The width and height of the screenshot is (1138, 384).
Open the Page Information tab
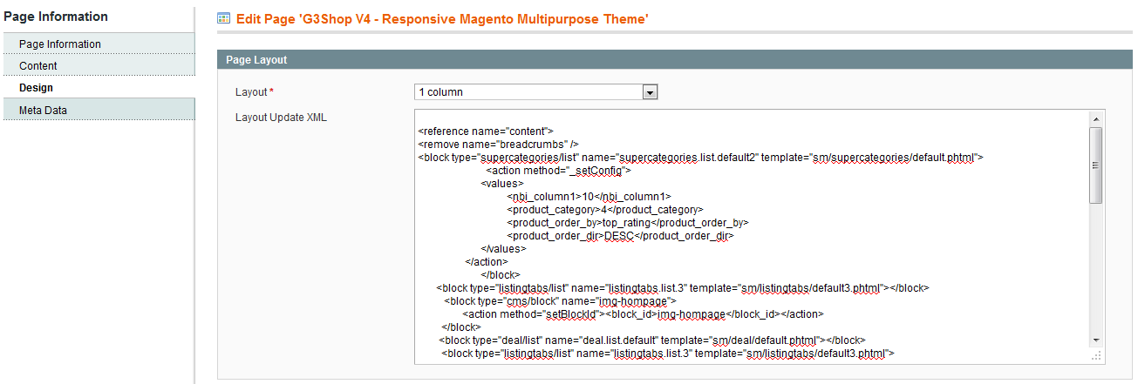pos(98,44)
